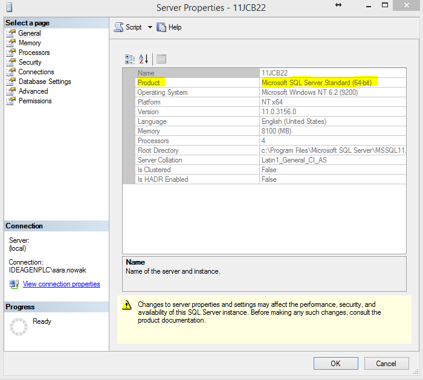
Task: Click the server properties window icon
Action: click(9, 7)
